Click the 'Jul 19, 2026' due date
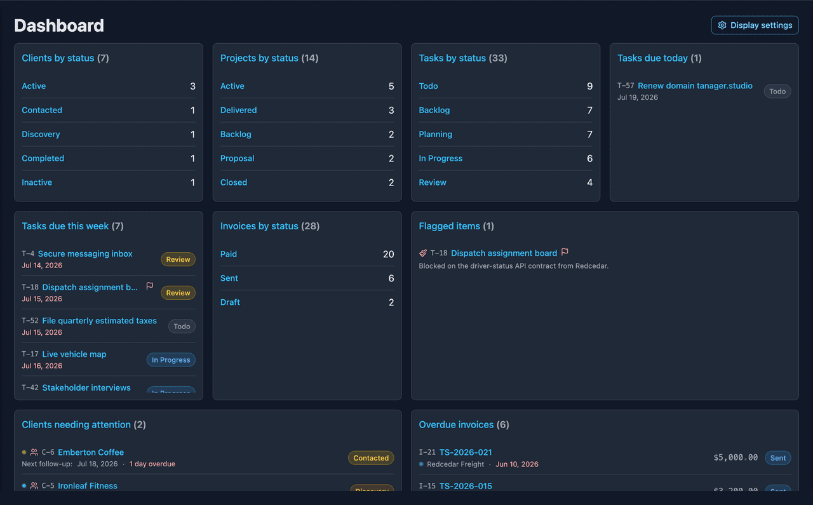The image size is (813, 505). (x=638, y=98)
